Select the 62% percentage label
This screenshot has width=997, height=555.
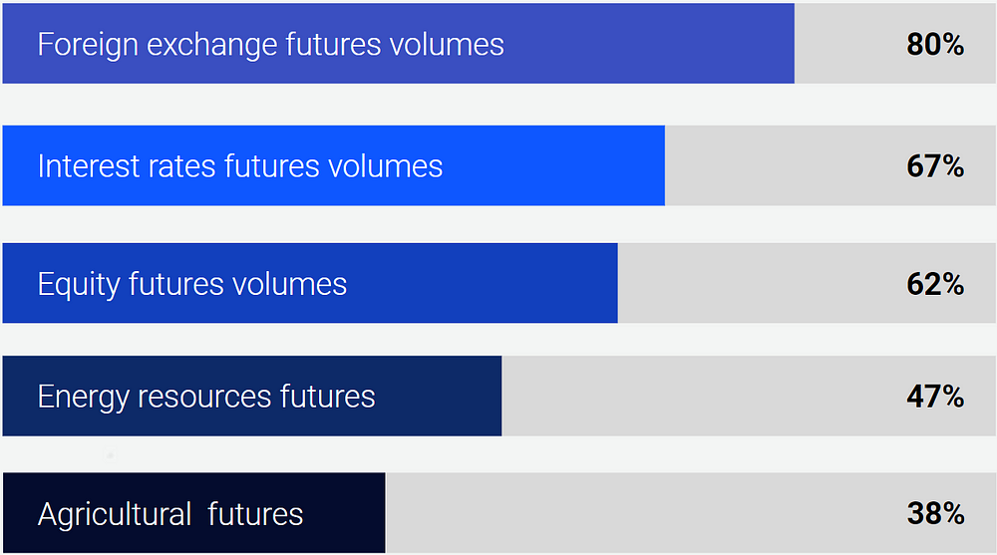pos(935,284)
